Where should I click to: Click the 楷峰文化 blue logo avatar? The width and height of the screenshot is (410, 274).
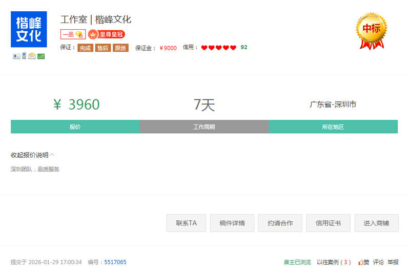pyautogui.click(x=29, y=29)
